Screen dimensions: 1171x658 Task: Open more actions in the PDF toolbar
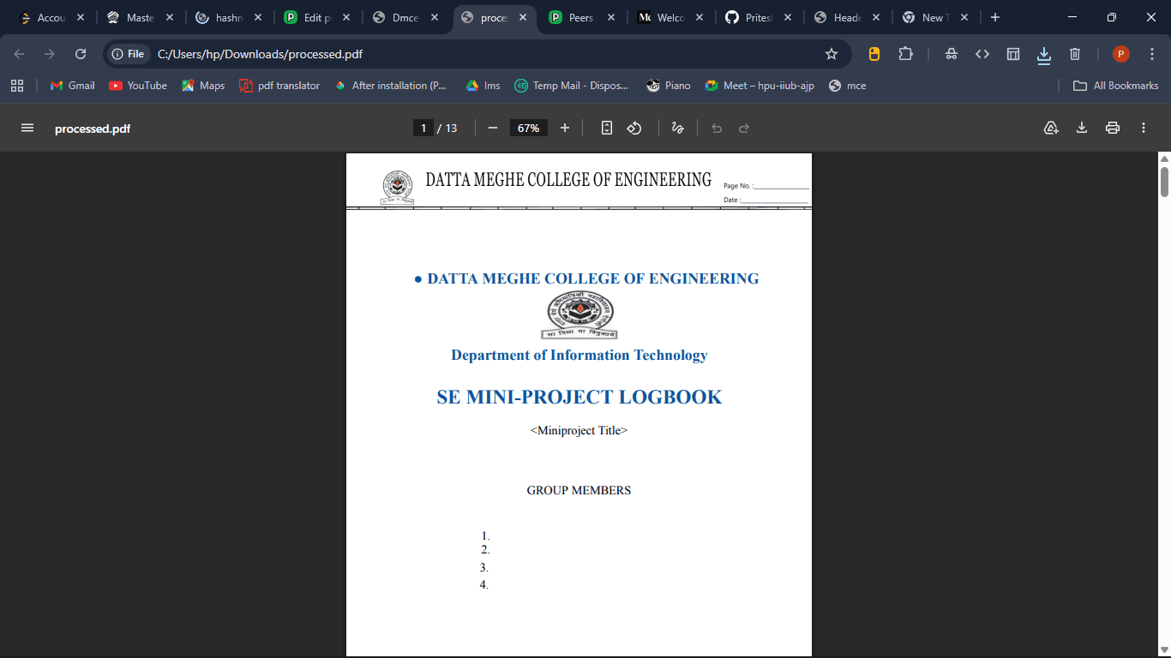1144,128
